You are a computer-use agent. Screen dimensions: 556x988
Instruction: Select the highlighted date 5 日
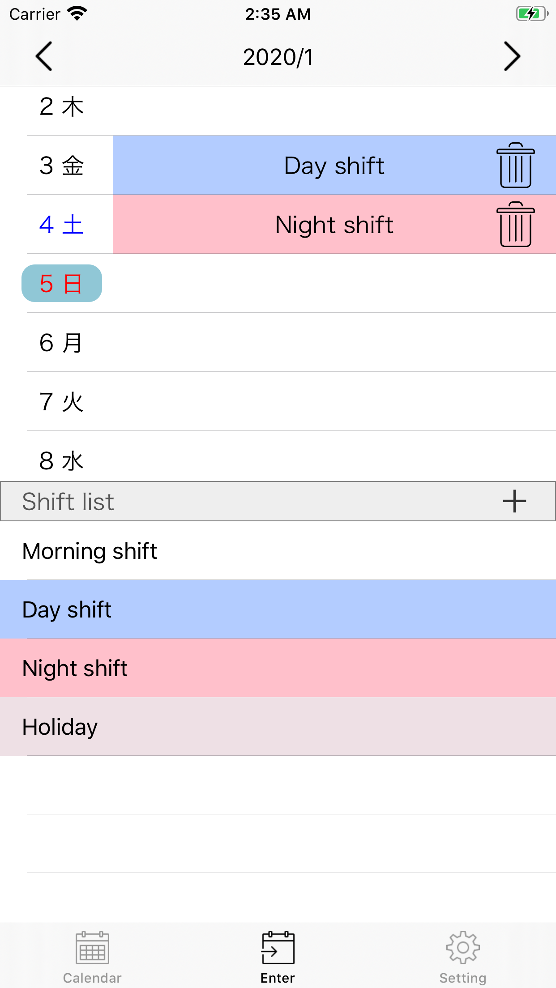[62, 284]
